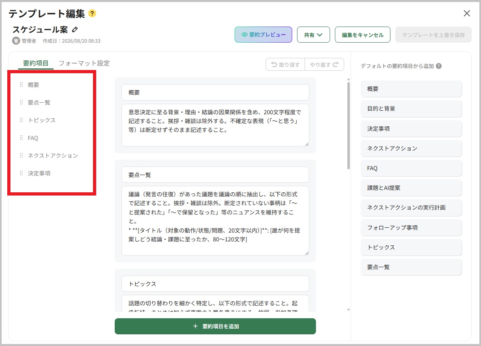Add default item 課題とAI提案
The width and height of the screenshot is (481, 346).
(411, 188)
